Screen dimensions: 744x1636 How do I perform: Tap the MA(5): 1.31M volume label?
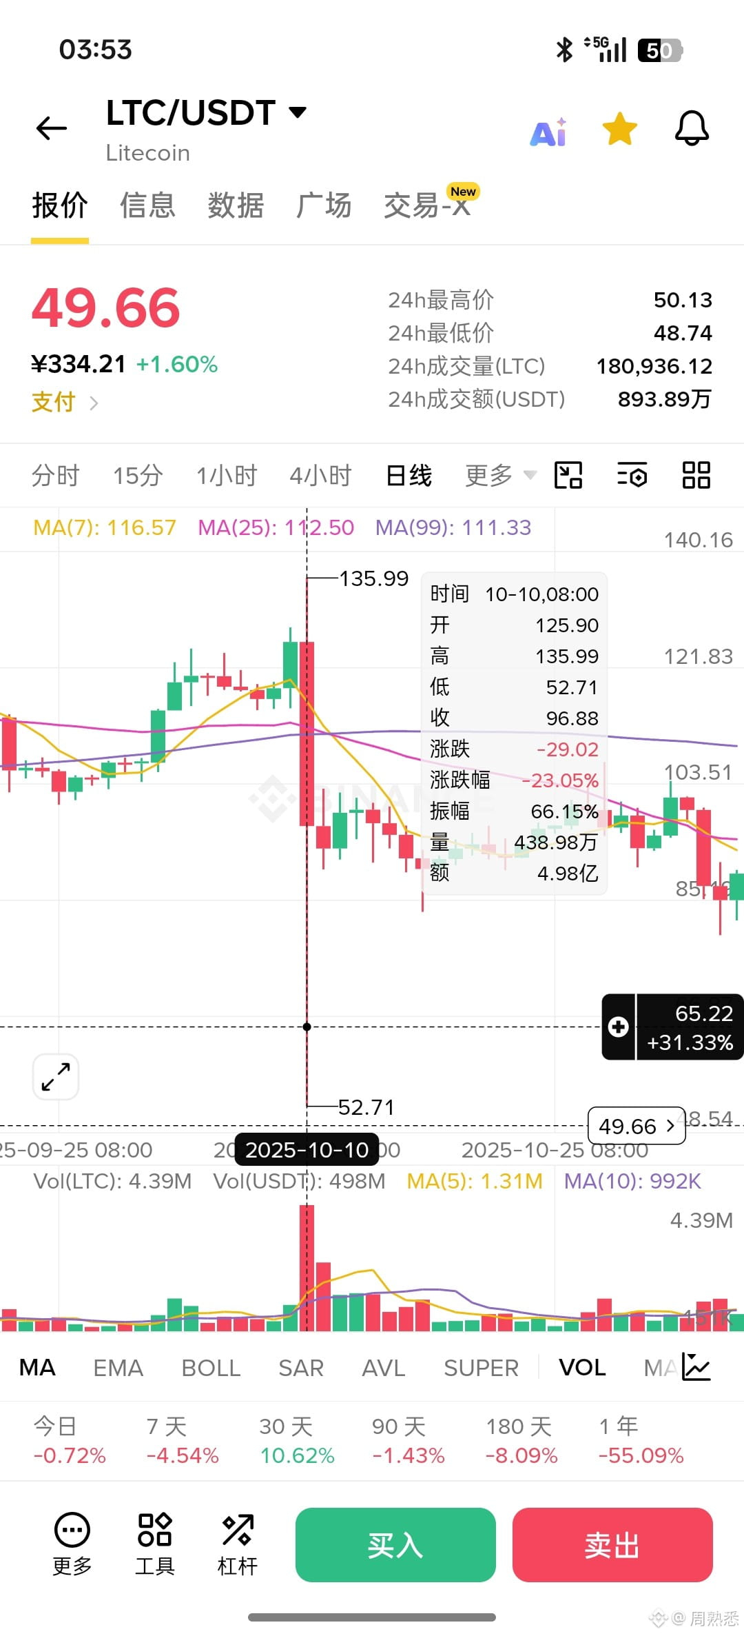click(475, 1182)
